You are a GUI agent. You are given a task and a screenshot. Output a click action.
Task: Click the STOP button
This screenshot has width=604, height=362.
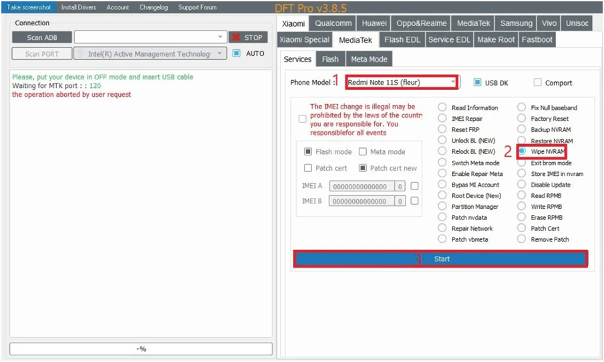point(248,37)
